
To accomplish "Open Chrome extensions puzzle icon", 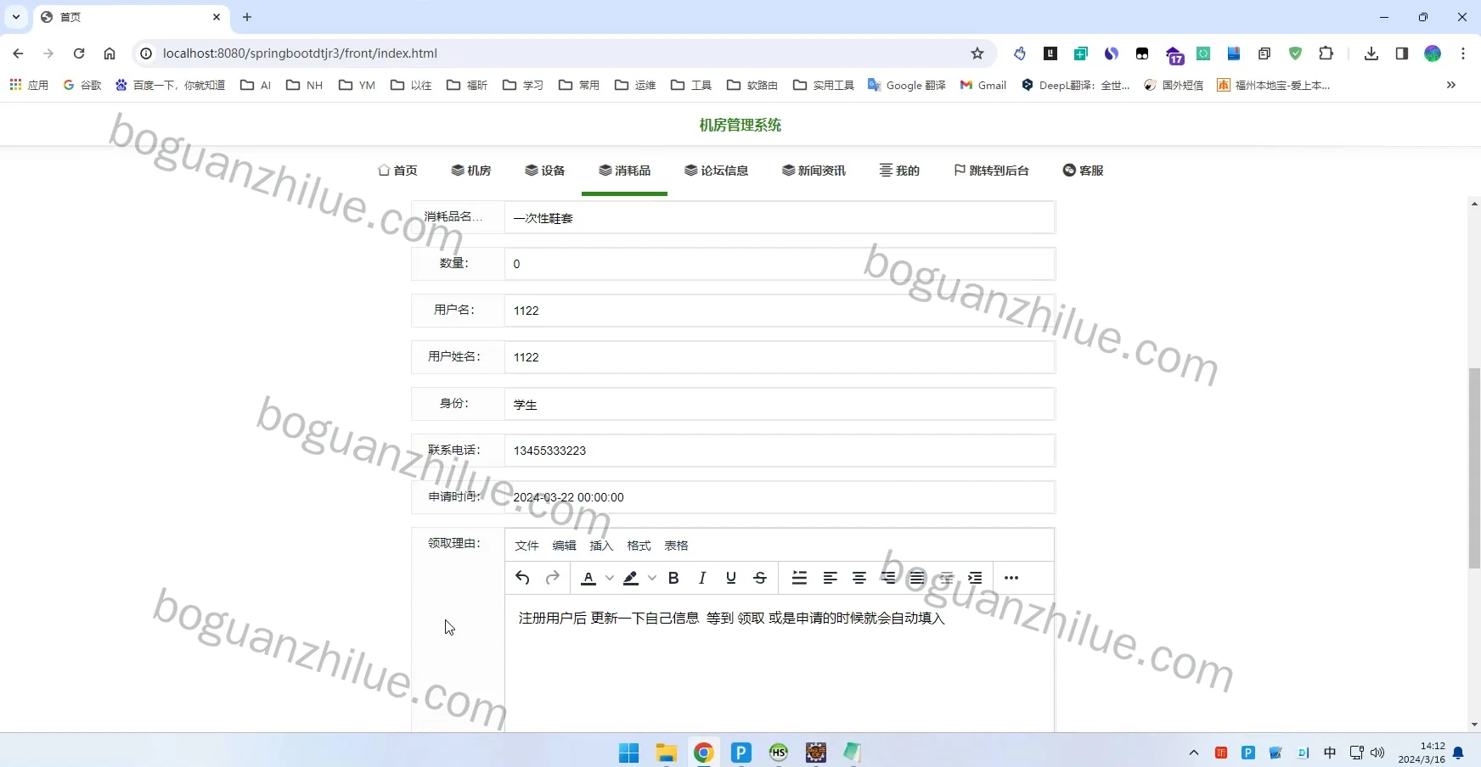I will coord(1326,53).
